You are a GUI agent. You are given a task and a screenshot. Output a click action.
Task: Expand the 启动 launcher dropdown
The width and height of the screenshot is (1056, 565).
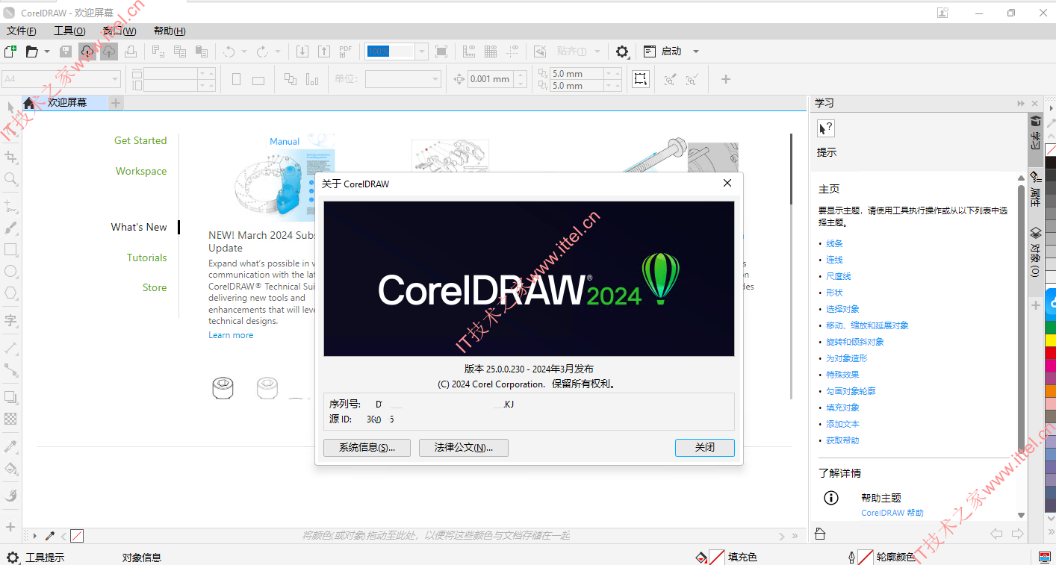[695, 51]
